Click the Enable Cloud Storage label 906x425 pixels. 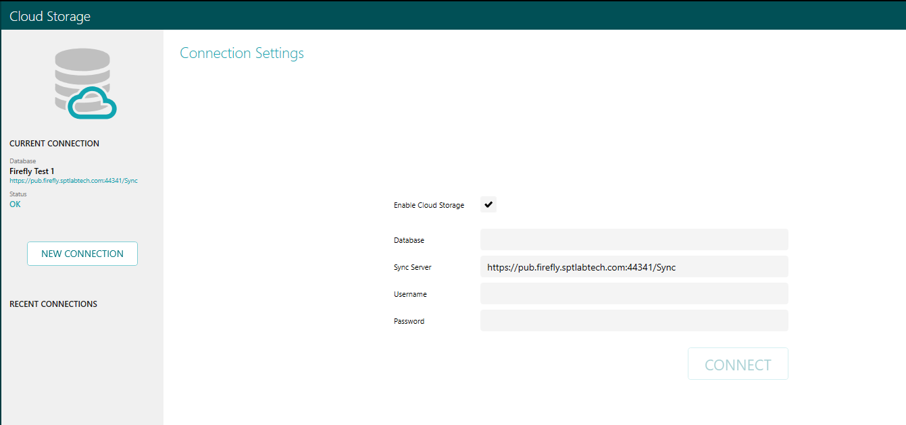coord(428,204)
